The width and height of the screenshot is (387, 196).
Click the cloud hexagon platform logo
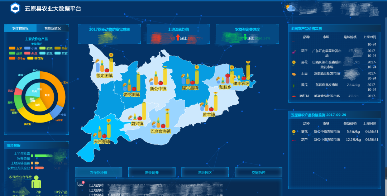(15, 8)
